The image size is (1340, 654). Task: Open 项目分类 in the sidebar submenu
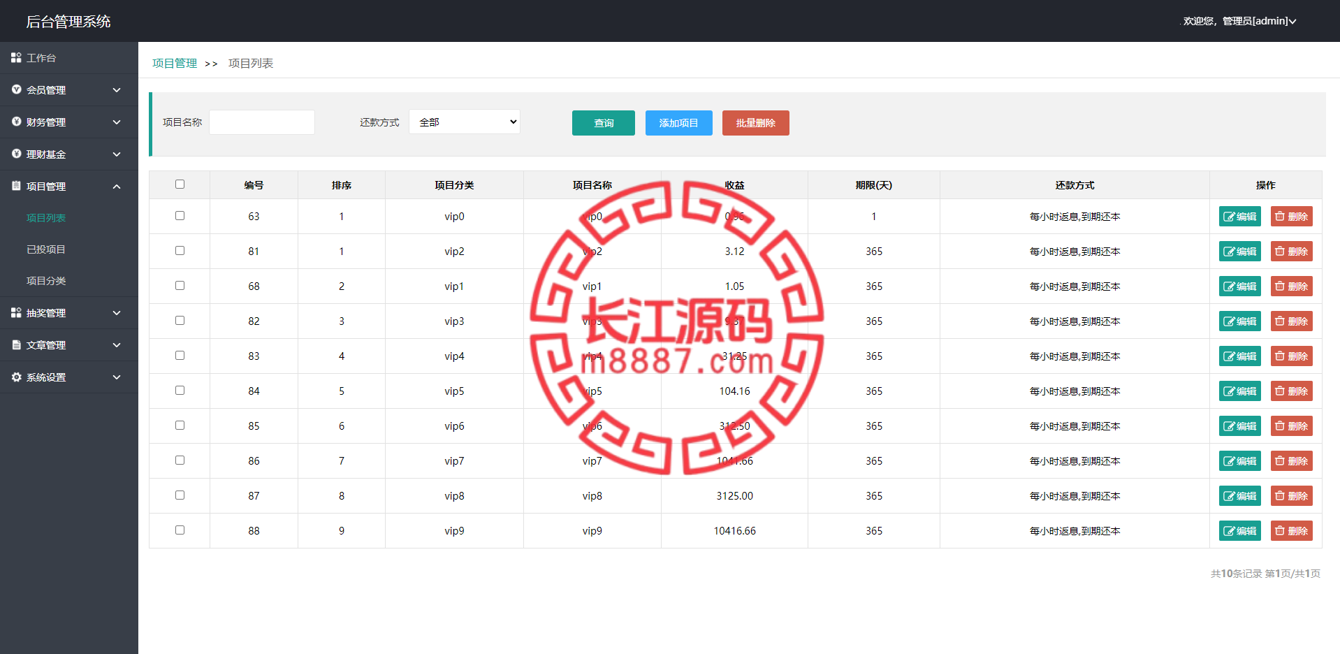tap(46, 281)
